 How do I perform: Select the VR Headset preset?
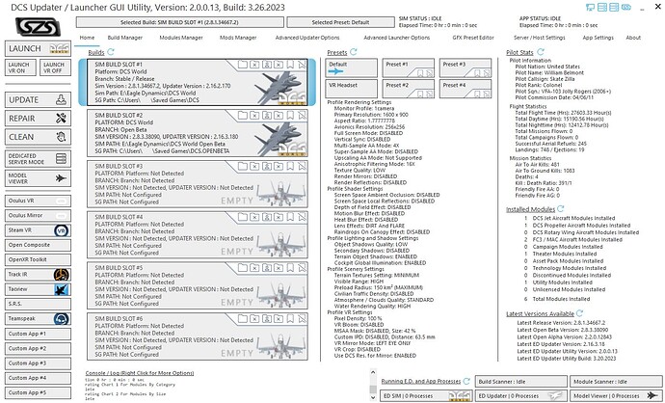(352, 89)
